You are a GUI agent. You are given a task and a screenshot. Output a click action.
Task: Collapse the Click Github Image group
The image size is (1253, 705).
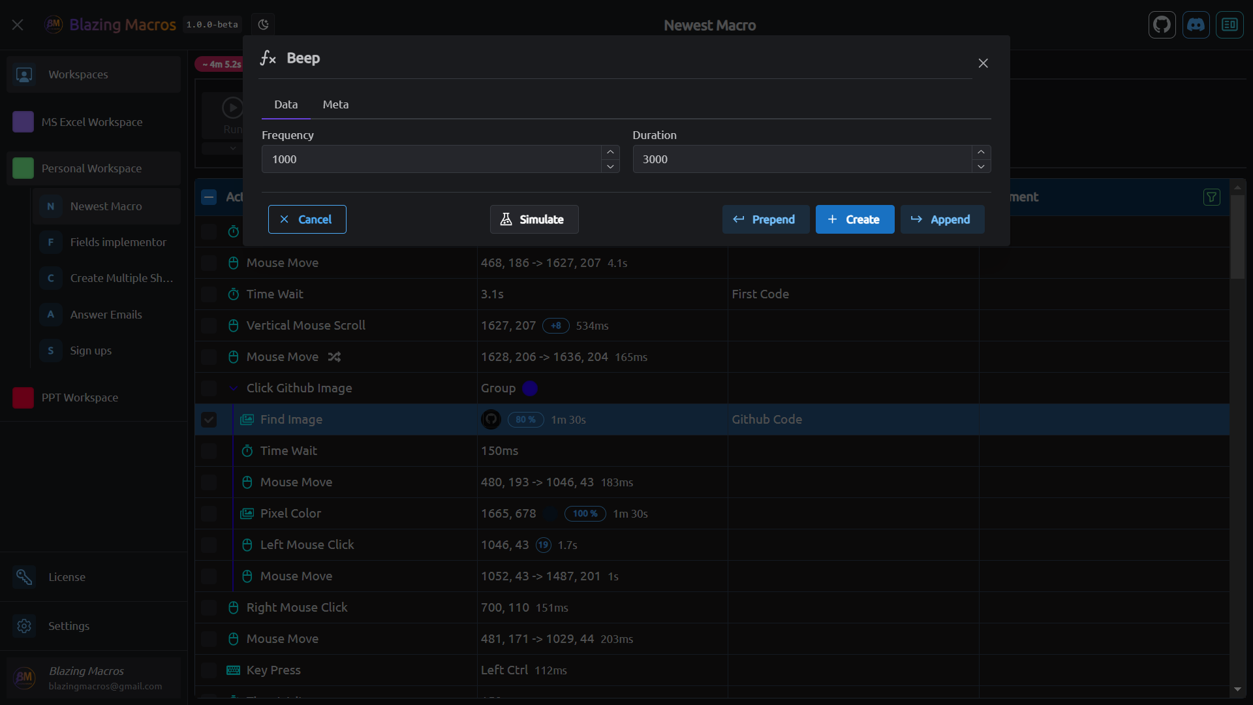point(233,388)
